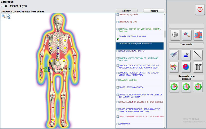Click the yellow hexagon on right elbow
The height and width of the screenshot is (129, 206).
coord(72,47)
